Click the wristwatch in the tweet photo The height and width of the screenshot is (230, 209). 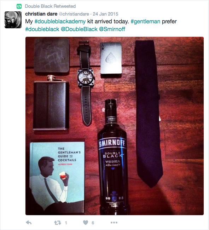86,83
